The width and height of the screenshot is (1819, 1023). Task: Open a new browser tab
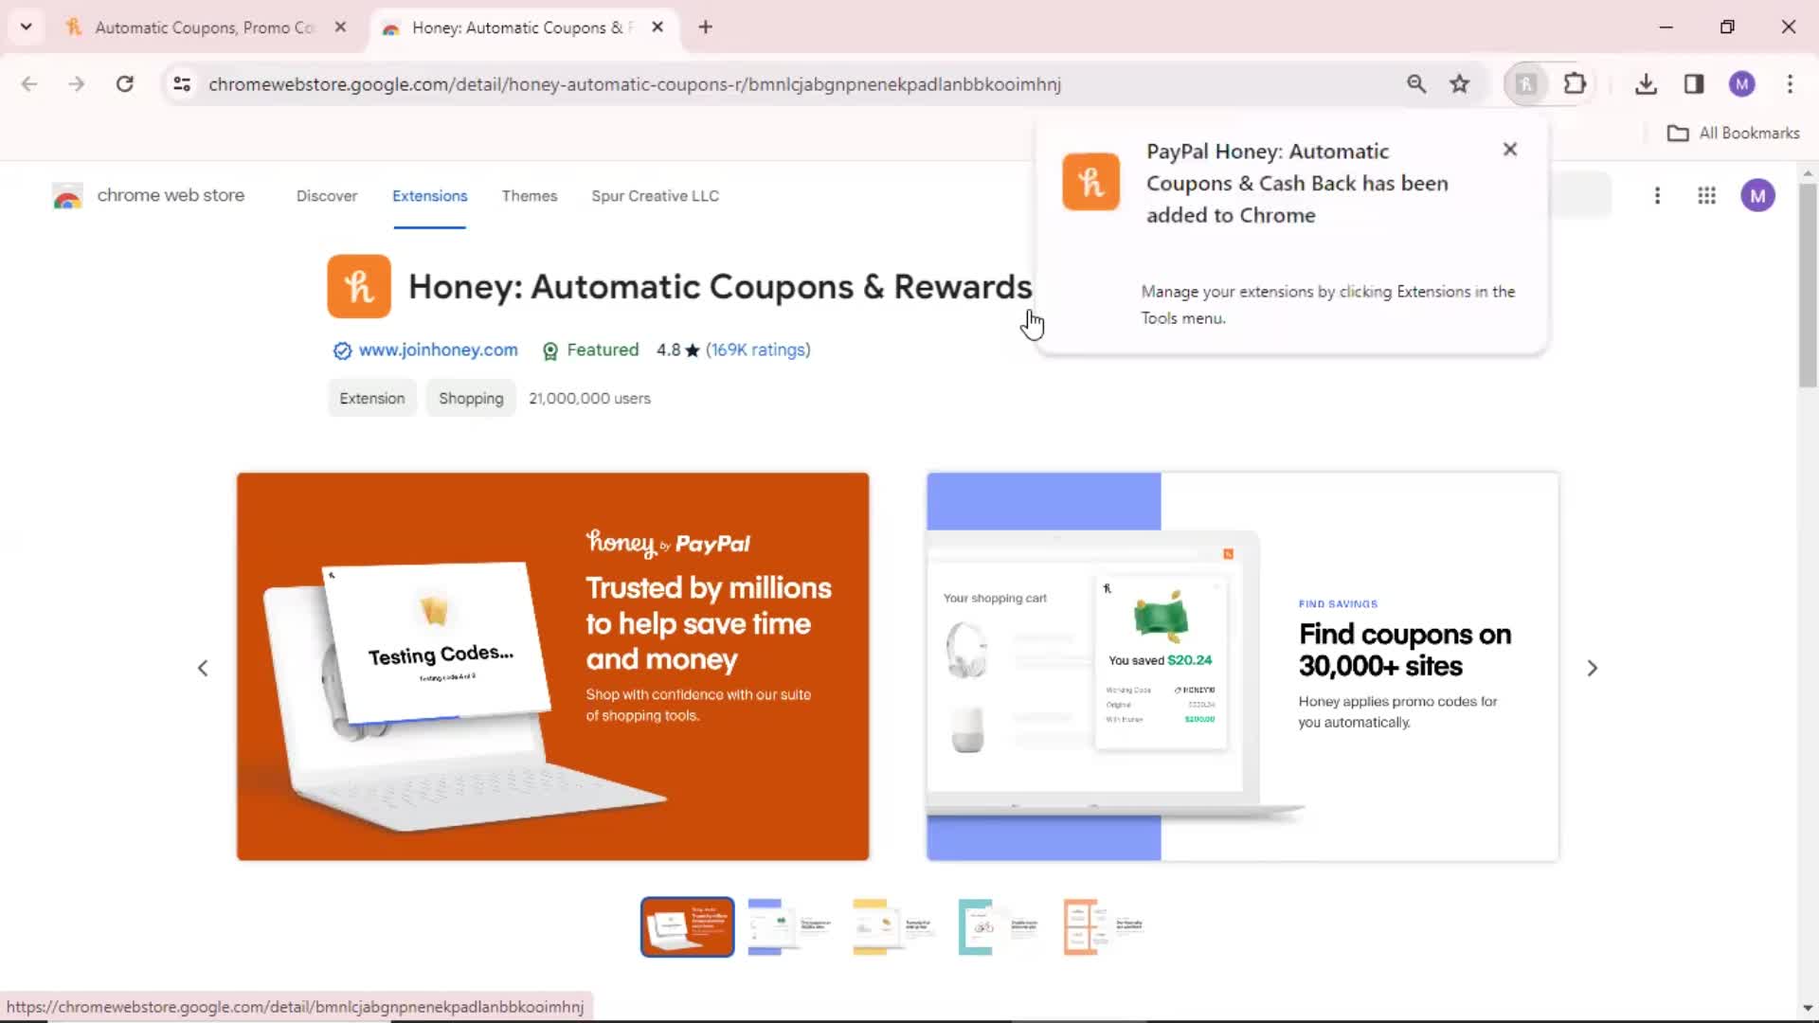tap(705, 27)
